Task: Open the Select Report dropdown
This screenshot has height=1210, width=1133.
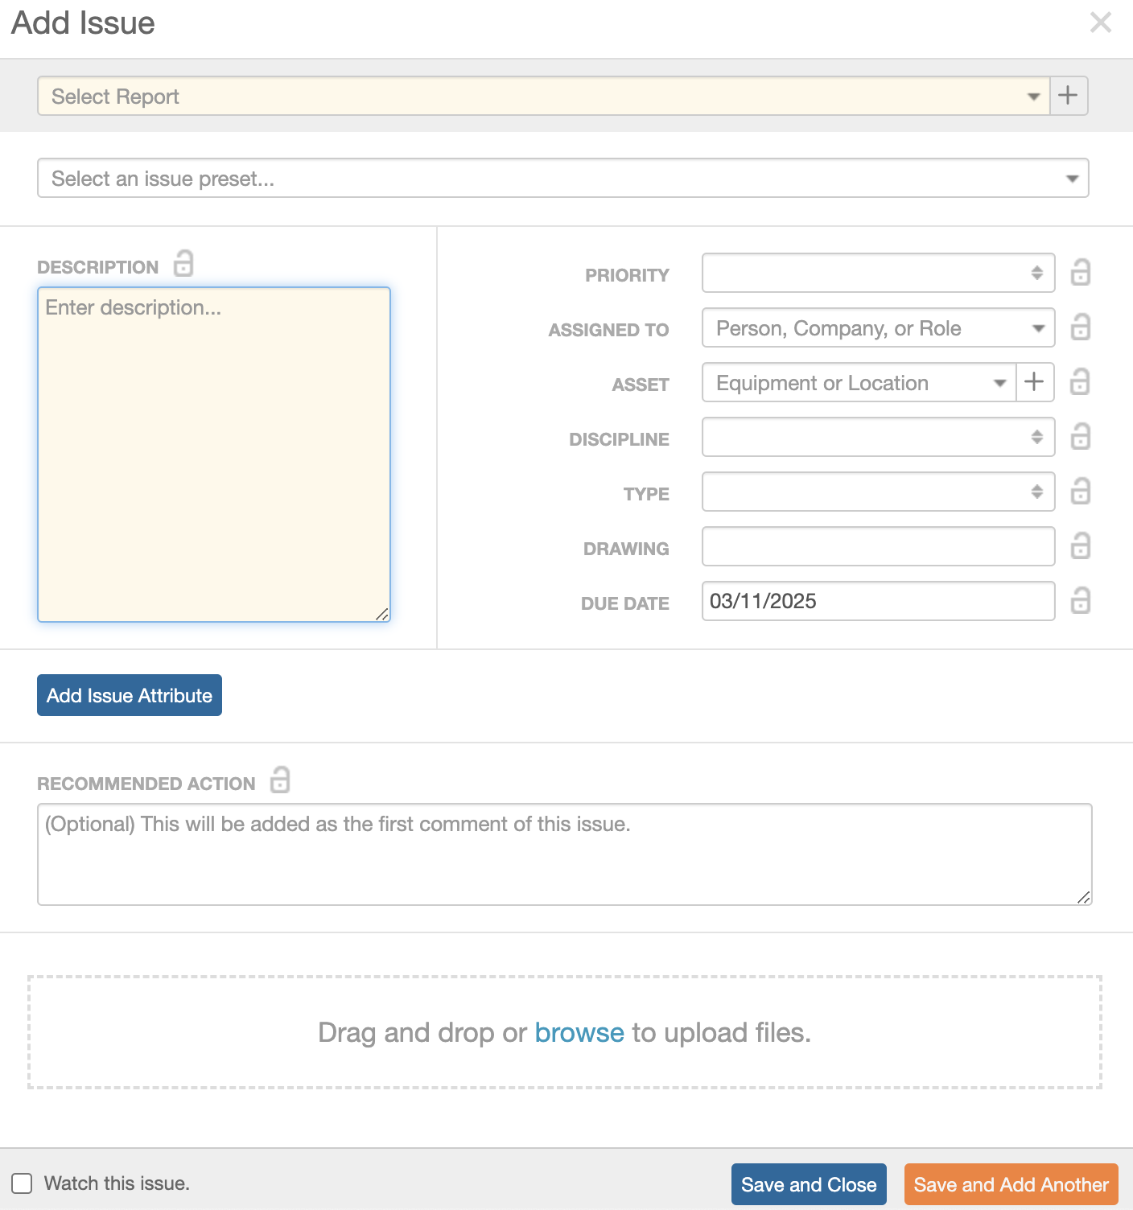Action: click(544, 96)
